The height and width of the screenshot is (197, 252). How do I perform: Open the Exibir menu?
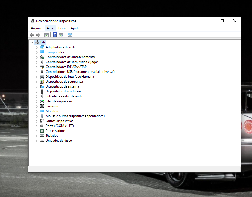click(62, 28)
